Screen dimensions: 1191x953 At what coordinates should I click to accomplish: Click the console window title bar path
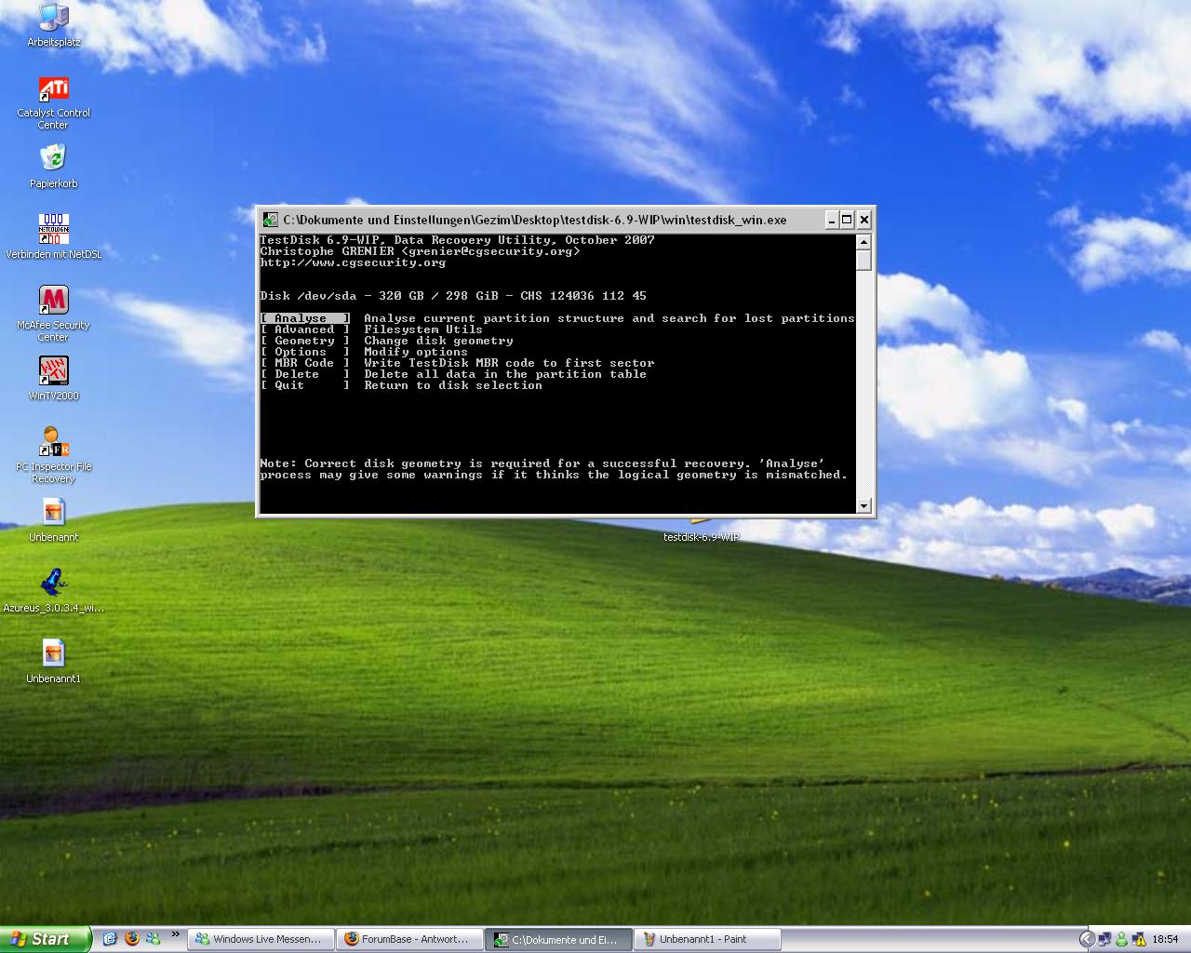[535, 220]
